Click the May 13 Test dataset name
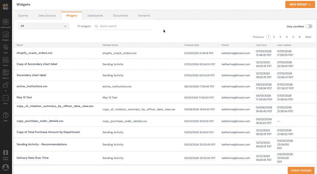Screen dimensions: 317x174 coord(110,98)
